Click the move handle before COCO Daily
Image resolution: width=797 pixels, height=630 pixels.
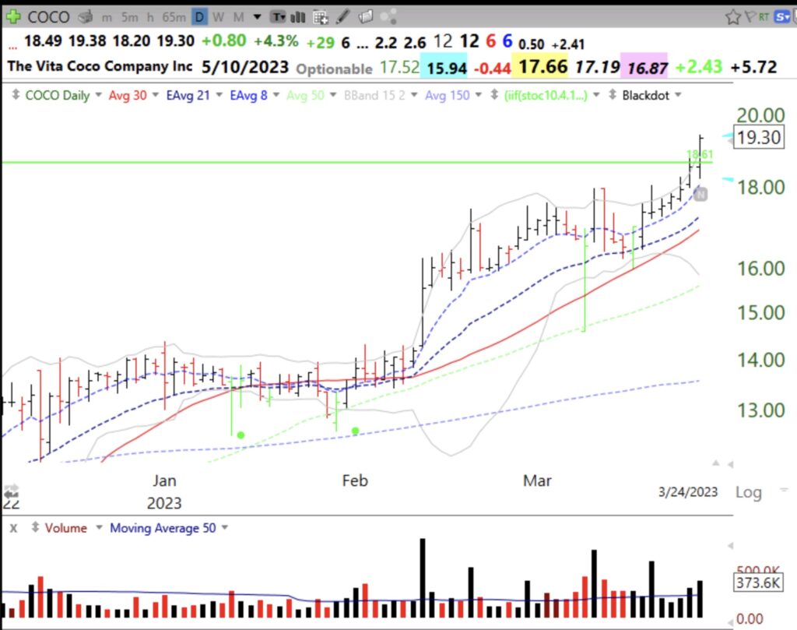click(16, 94)
